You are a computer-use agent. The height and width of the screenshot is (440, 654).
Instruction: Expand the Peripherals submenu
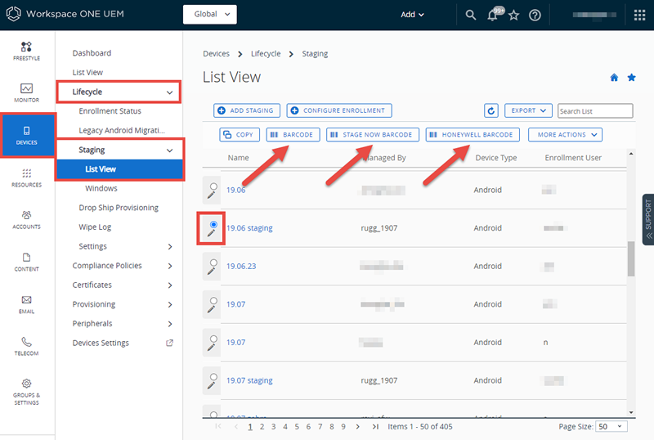[x=170, y=324]
